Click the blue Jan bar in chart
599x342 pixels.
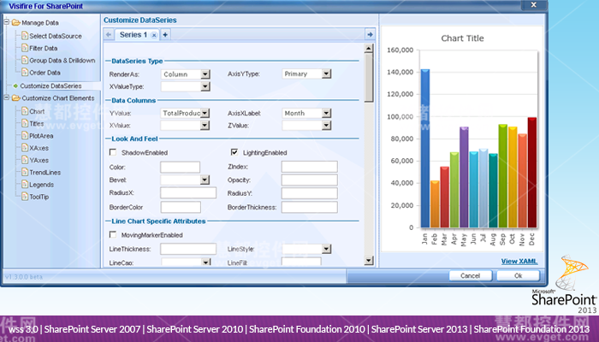pos(425,148)
